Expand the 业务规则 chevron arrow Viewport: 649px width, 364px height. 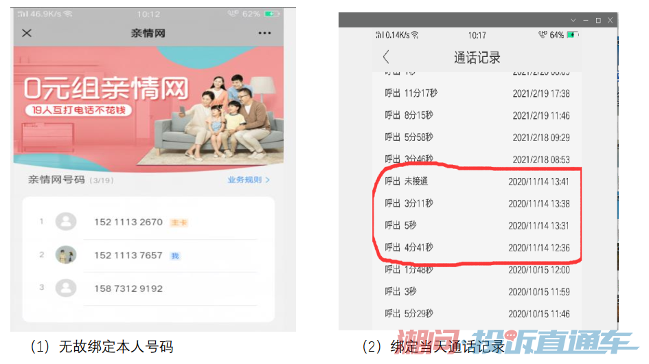[x=267, y=180]
